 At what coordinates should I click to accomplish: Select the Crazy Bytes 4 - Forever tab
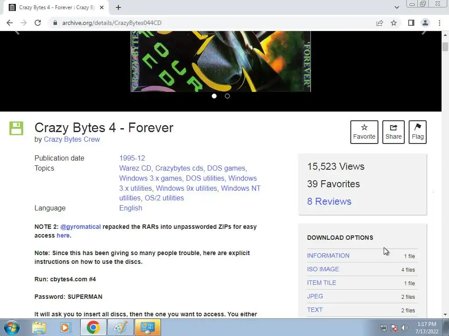(x=57, y=7)
